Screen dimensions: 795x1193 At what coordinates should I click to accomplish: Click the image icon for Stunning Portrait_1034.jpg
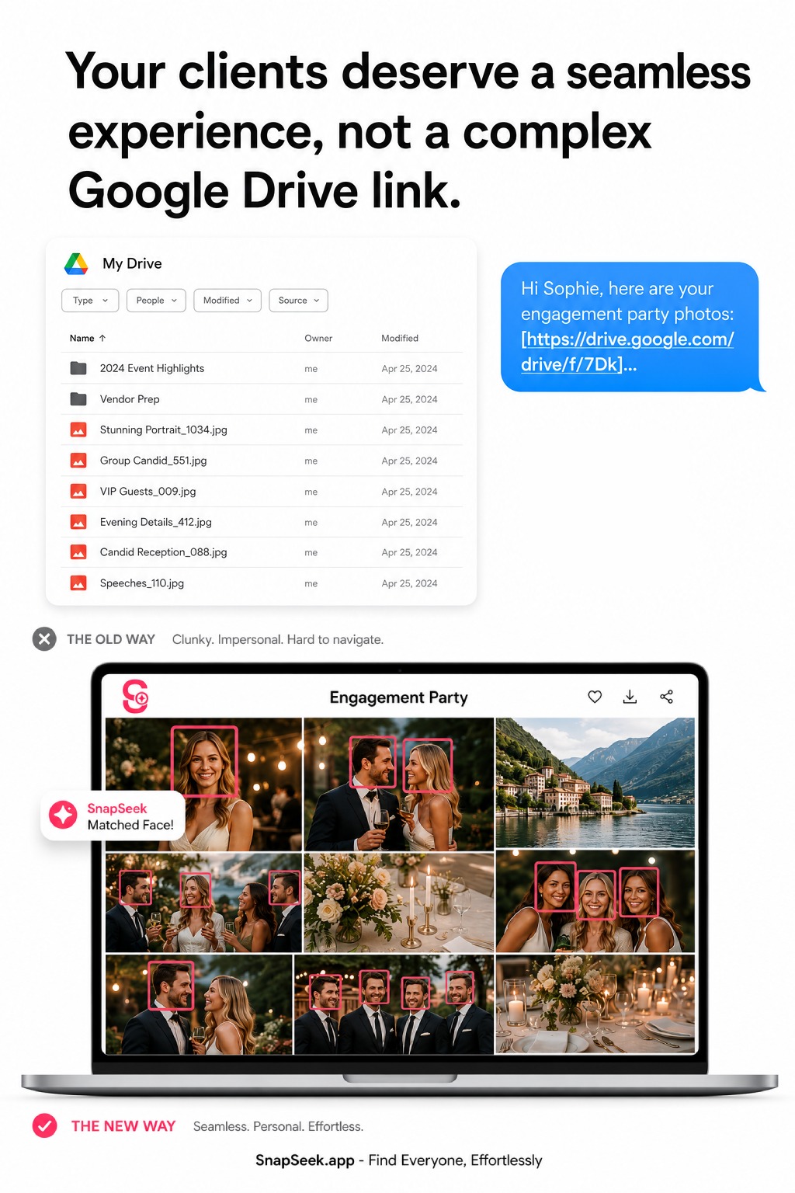click(78, 430)
